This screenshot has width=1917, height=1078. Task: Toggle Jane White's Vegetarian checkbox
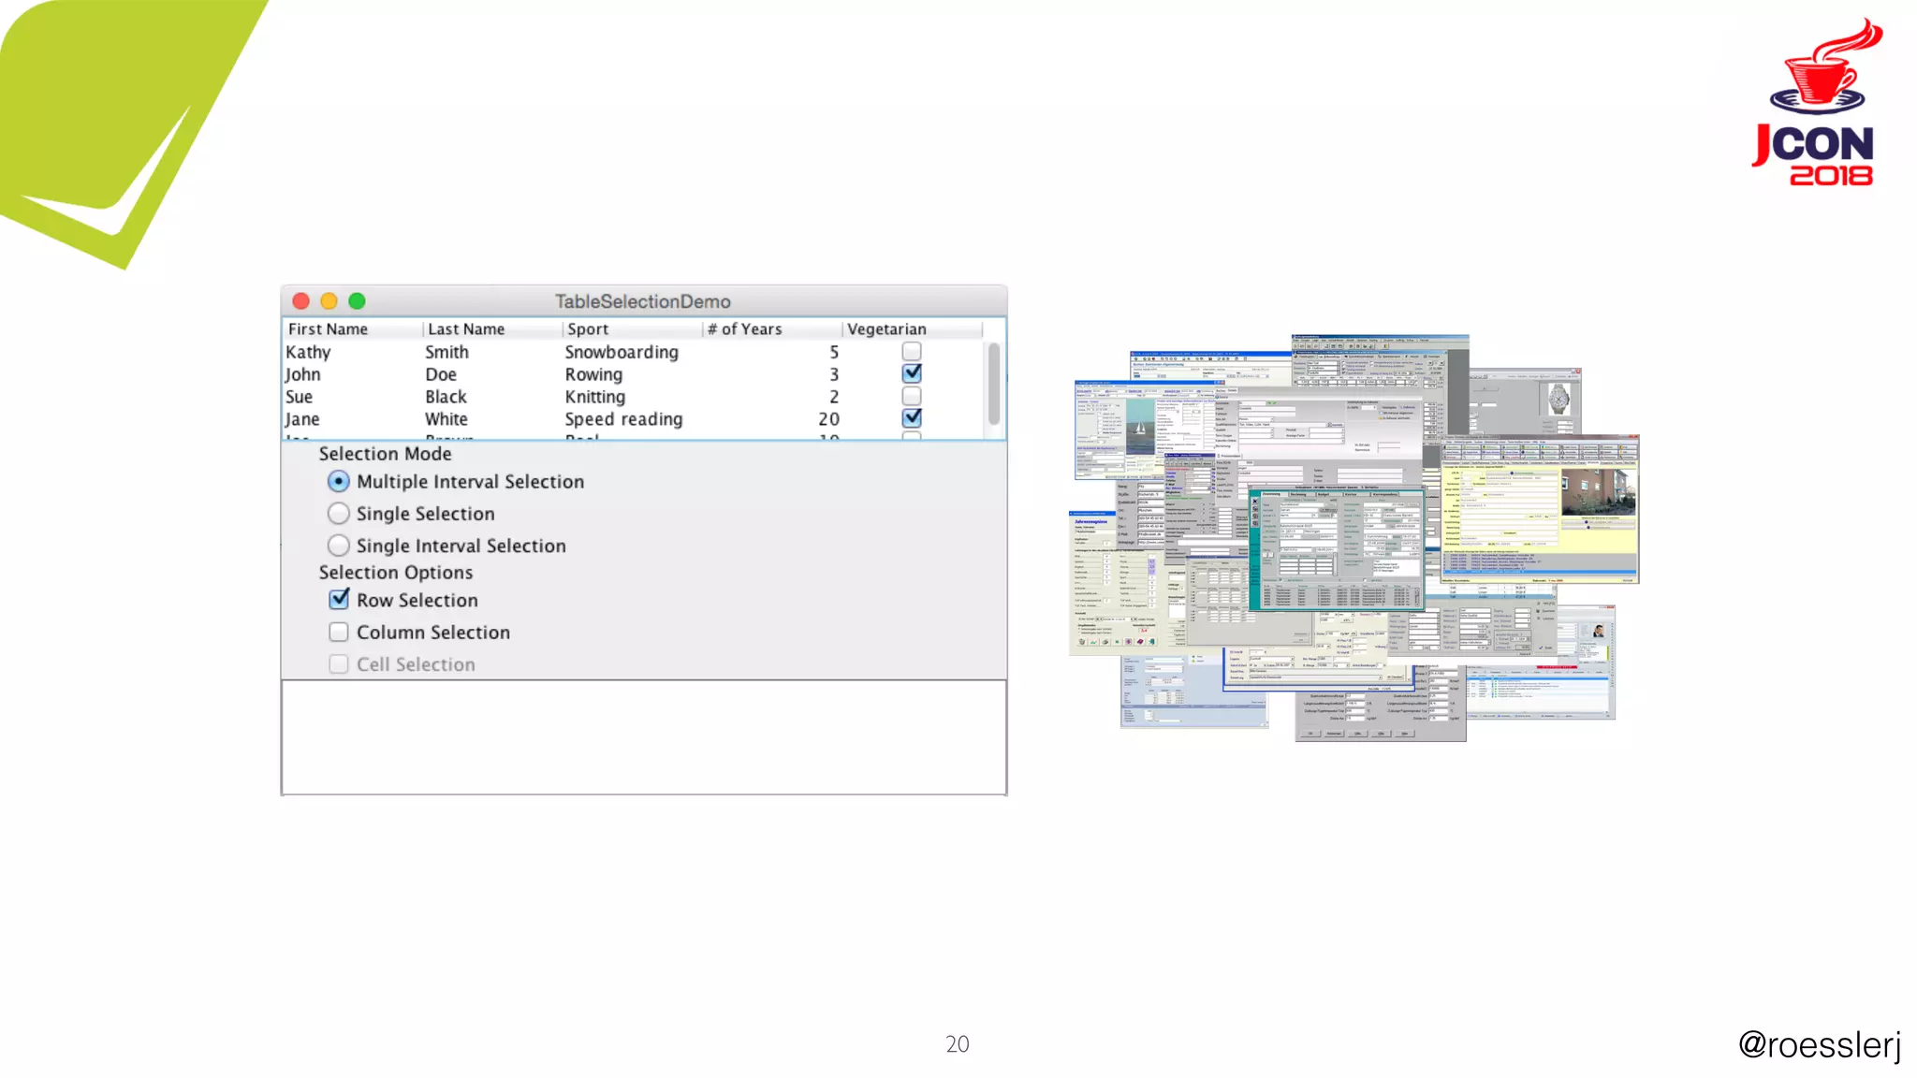click(x=912, y=418)
